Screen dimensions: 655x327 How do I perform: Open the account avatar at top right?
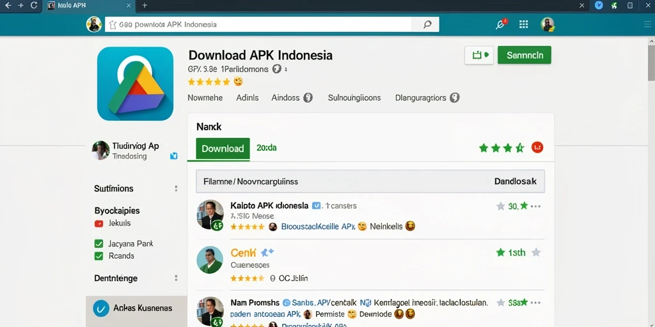(x=548, y=24)
